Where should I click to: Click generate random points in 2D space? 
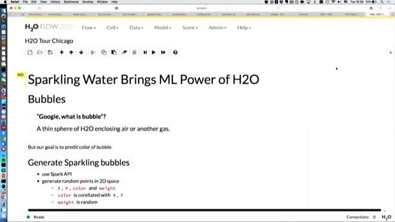click(80, 181)
